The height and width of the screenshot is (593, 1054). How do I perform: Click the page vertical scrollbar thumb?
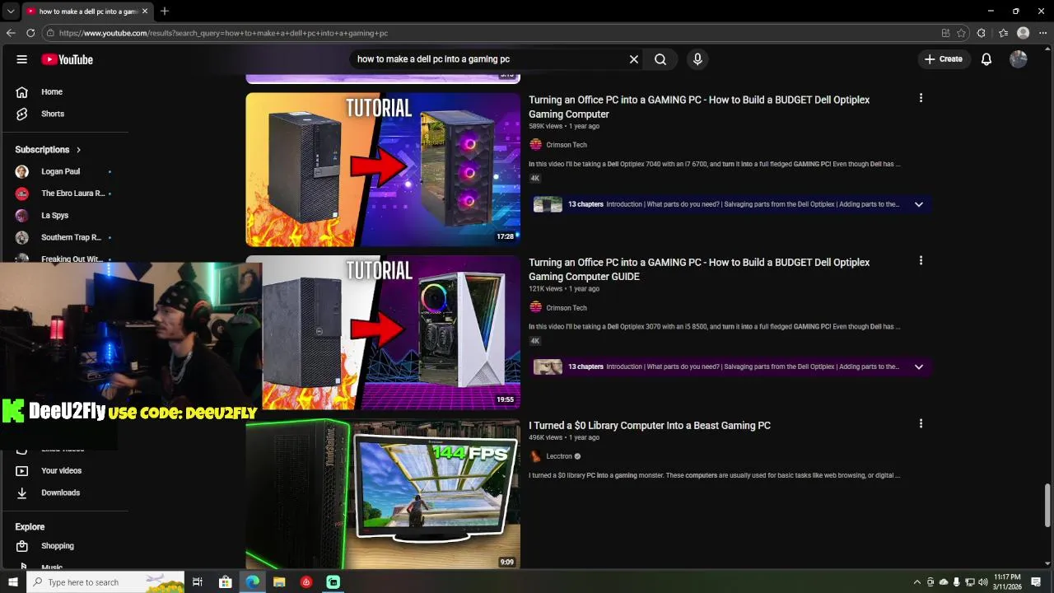(x=1047, y=506)
